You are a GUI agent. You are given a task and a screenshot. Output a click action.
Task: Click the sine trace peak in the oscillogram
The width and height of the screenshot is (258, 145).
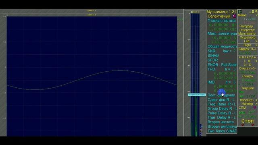121,70
